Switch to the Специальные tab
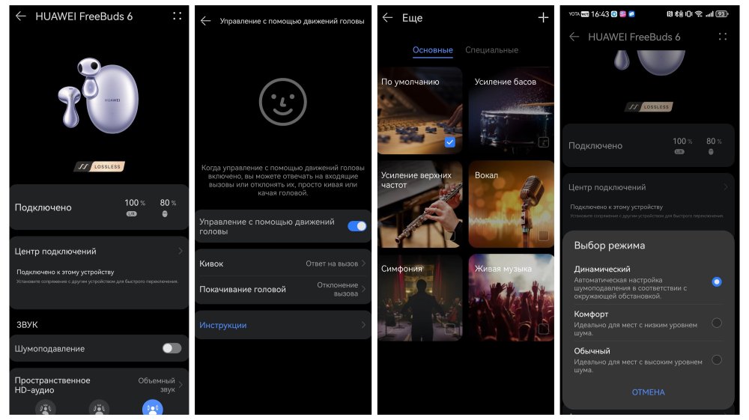 [491, 50]
